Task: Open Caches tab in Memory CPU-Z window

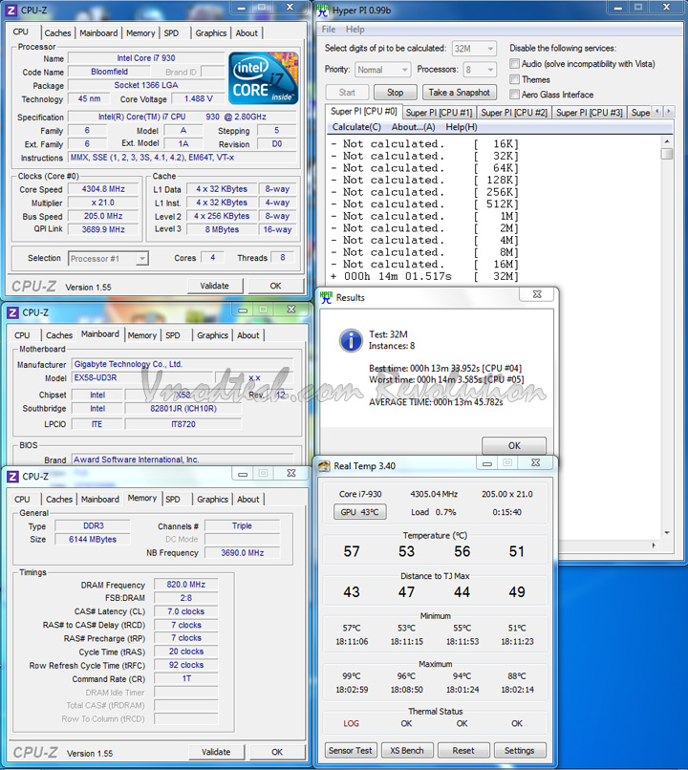Action: click(x=59, y=499)
